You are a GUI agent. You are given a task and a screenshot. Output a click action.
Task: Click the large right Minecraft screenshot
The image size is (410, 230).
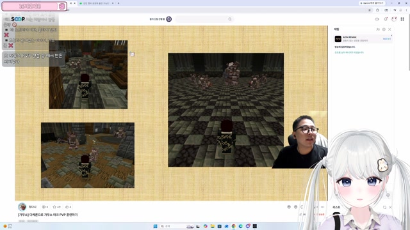(x=226, y=110)
